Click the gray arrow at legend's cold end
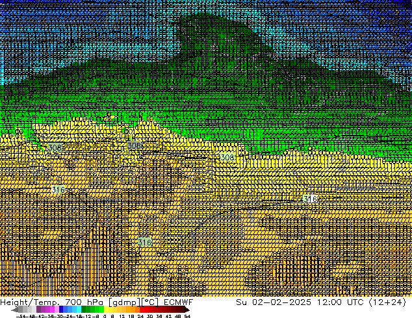Screen dimensions: 412x318 coord(15,310)
